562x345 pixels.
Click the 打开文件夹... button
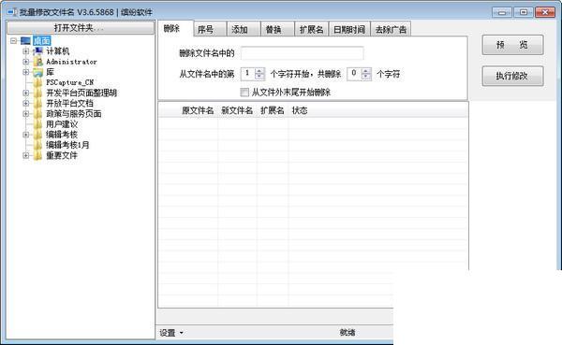tap(81, 27)
